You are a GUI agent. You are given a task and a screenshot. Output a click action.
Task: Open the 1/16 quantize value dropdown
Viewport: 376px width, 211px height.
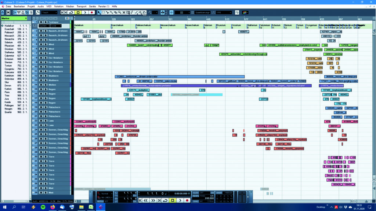pyautogui.click(x=224, y=12)
